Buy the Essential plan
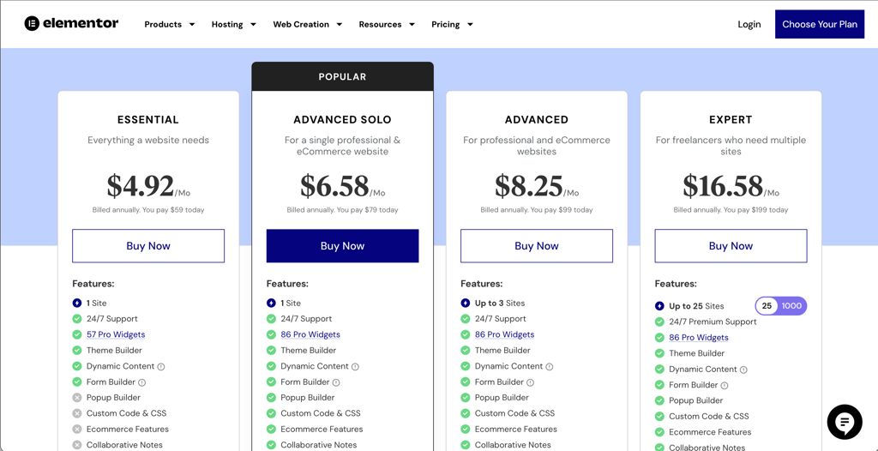Viewport: 878px width, 451px height. (x=148, y=246)
